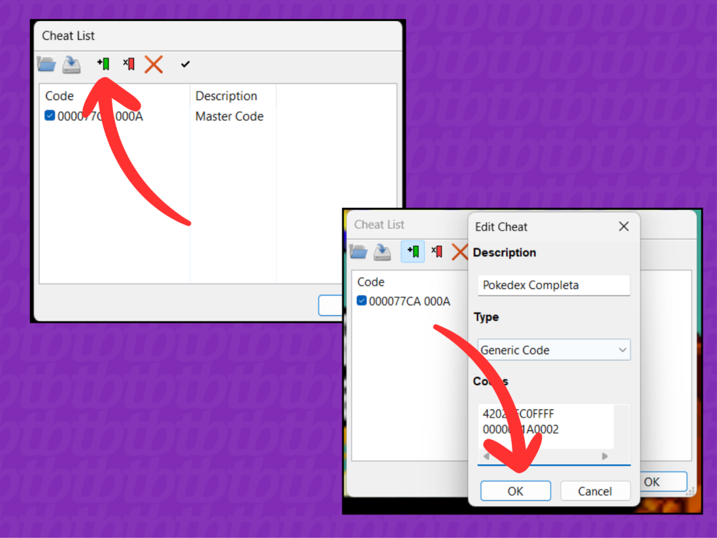The height and width of the screenshot is (538, 717).
Task: Confirm Edit Cheat with OK
Action: tap(515, 491)
